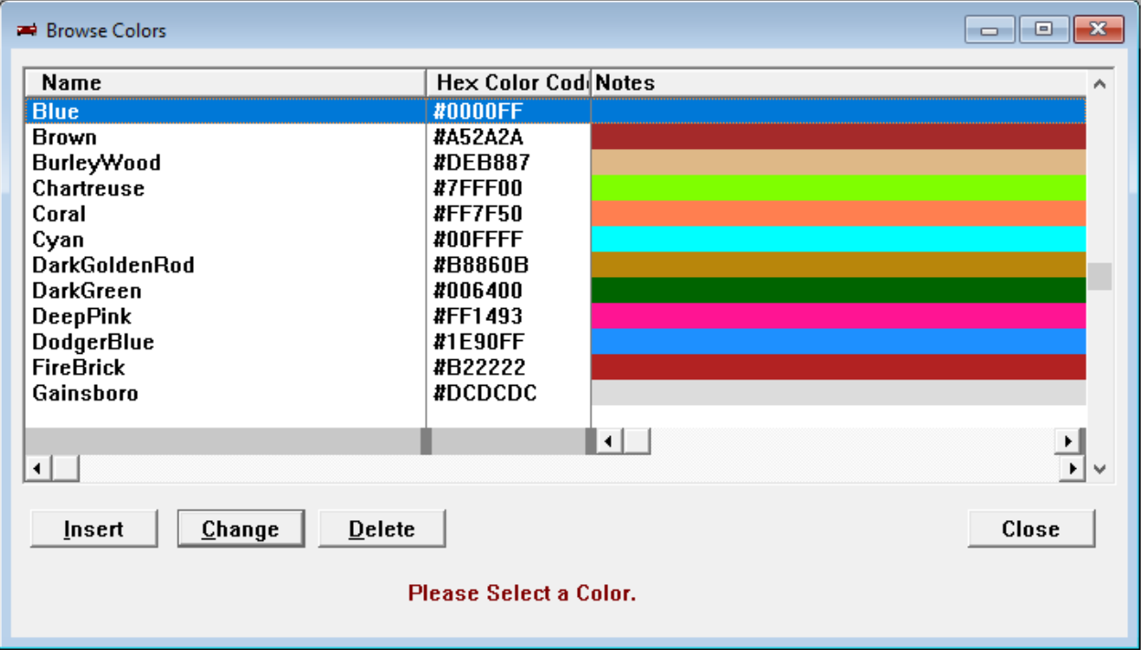Sort by the Name column header
Image resolution: width=1141 pixels, height=650 pixels.
[225, 82]
